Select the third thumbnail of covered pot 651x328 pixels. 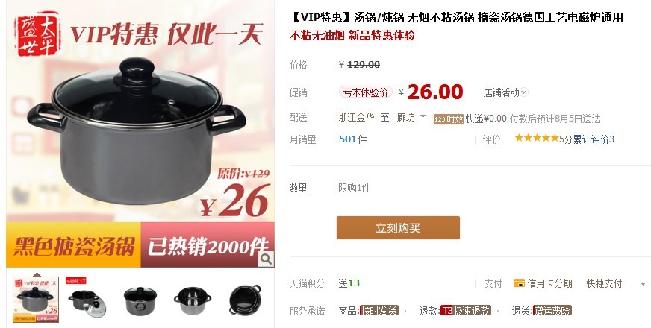click(140, 300)
